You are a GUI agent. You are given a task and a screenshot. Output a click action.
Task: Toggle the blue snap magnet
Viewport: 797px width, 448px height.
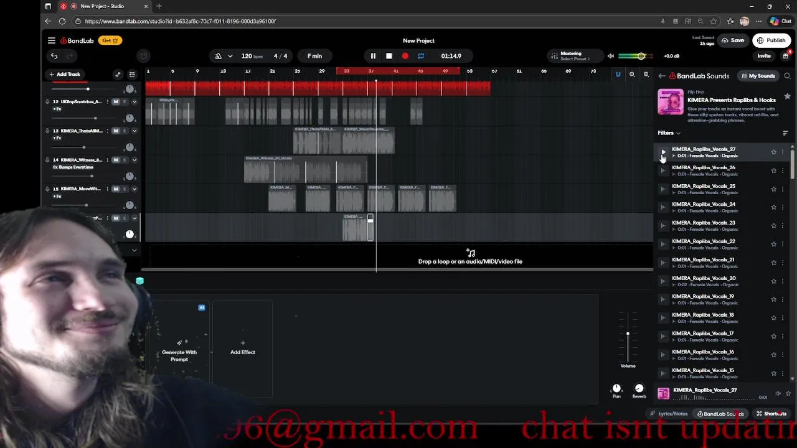click(618, 75)
